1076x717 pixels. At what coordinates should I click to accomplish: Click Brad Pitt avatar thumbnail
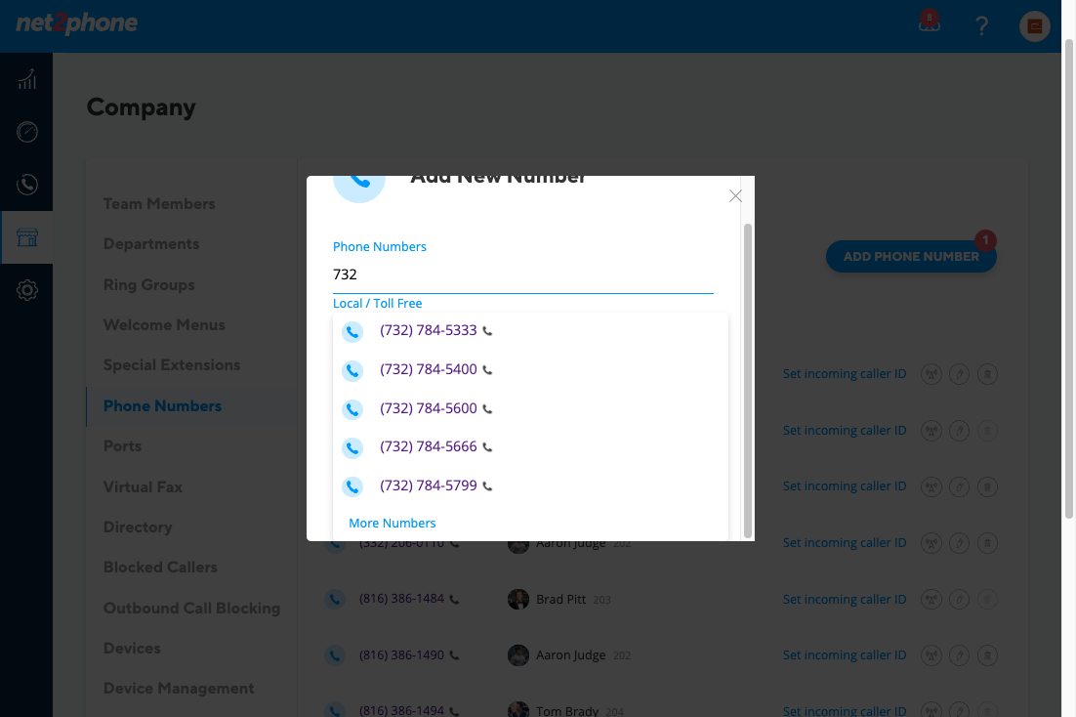(518, 599)
